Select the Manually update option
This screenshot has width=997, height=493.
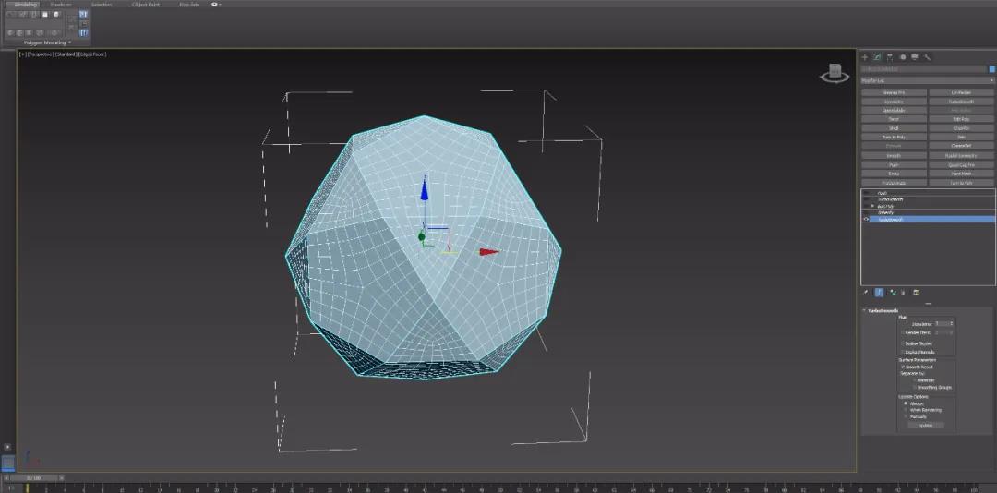[906, 416]
